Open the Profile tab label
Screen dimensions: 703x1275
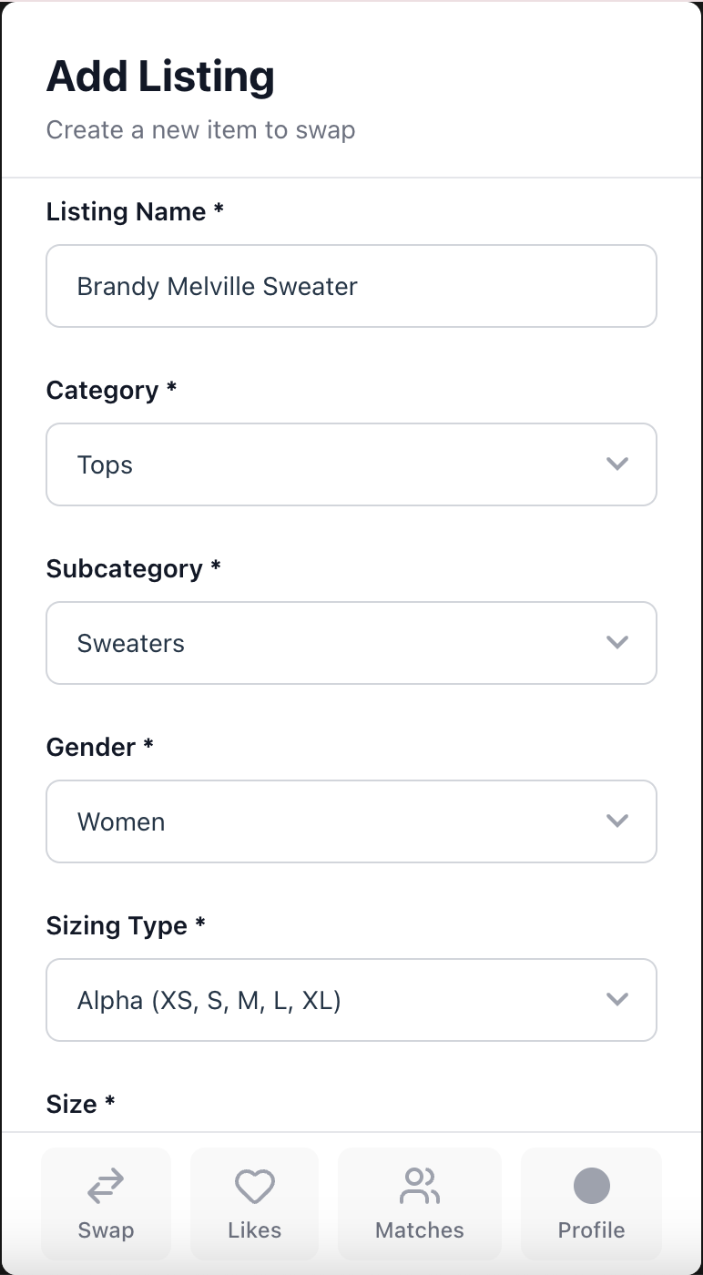[591, 1230]
